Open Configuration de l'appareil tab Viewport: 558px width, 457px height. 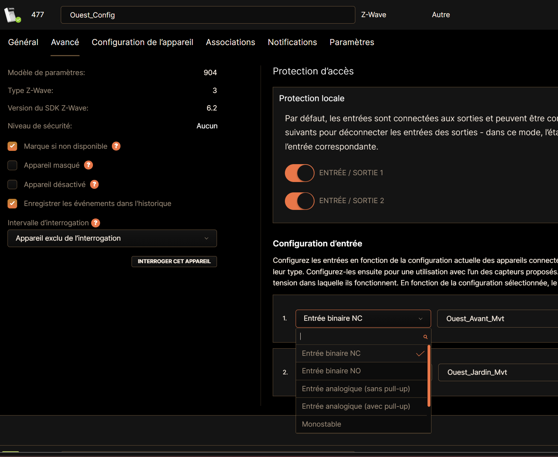click(143, 42)
